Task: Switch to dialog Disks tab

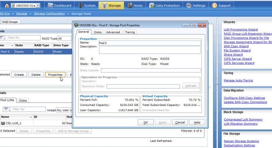Action: tap(98, 32)
